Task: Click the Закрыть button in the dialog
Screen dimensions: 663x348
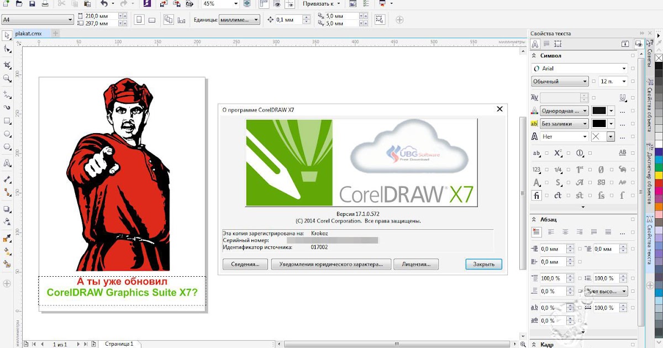Action: pyautogui.click(x=484, y=265)
